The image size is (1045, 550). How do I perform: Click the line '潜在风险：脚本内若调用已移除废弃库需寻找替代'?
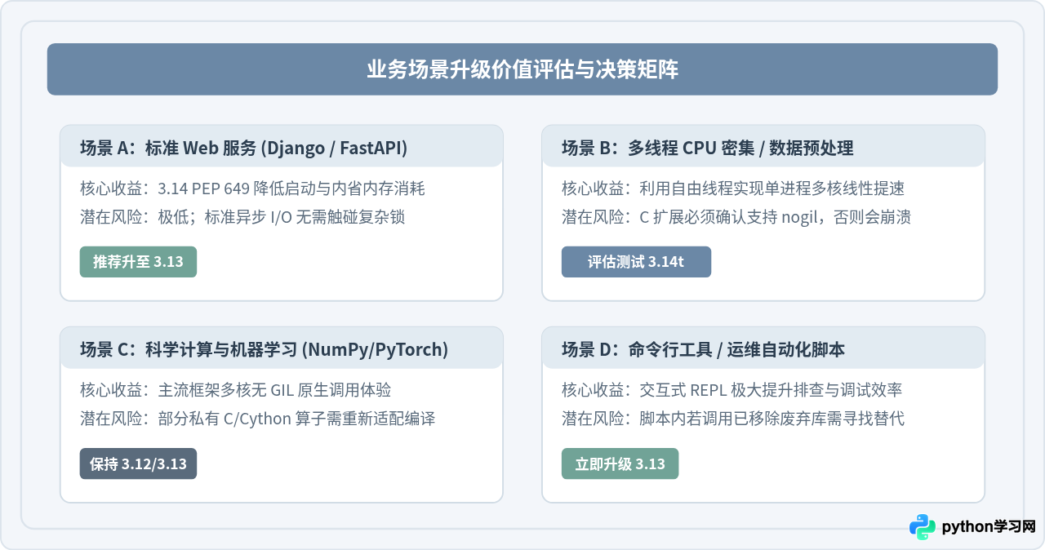pyautogui.click(x=733, y=419)
